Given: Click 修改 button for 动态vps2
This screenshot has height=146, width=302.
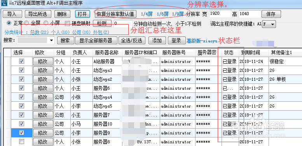Looking at the screenshot, I should point(43,79).
